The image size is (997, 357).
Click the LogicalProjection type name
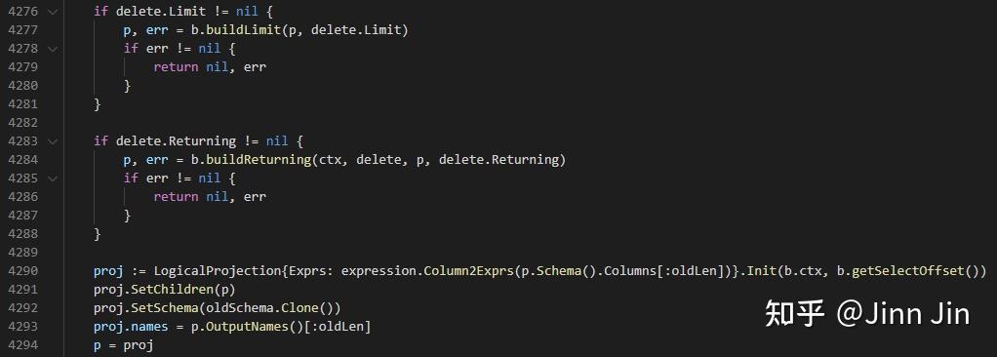click(217, 270)
